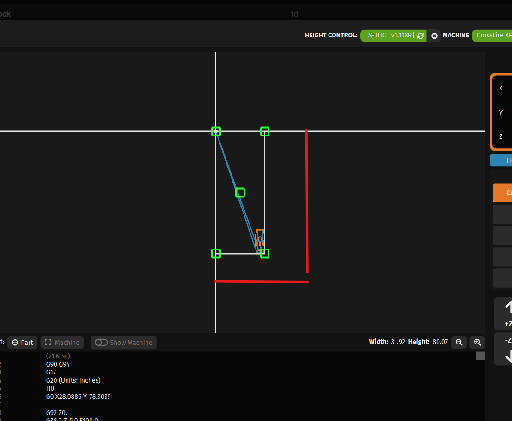512x421 pixels.
Task: Click the green origin marker at axis intersection
Action: (216, 131)
